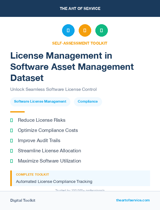Click bullet icon beside Maximize Software Utilization
The image size is (160, 210).
pyautogui.click(x=12, y=161)
